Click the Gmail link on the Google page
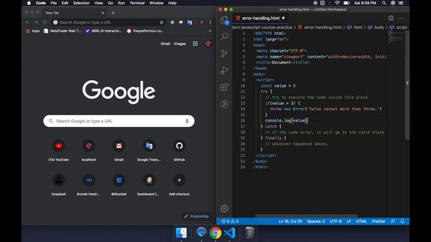 coord(165,44)
